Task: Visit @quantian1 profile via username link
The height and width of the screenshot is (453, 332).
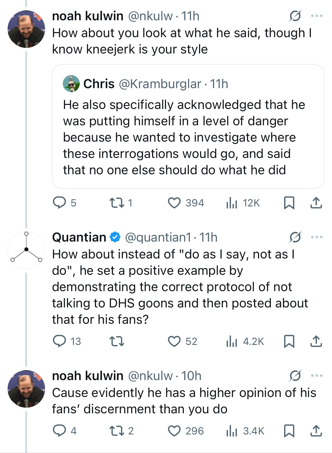Action: pos(158,237)
